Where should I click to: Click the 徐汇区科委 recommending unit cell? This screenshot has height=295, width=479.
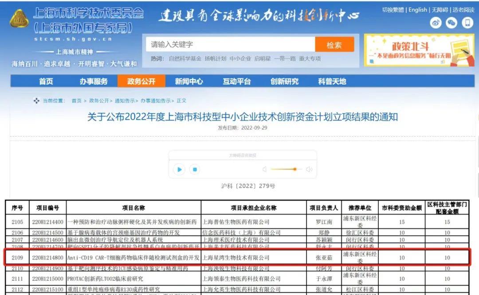coord(360,232)
